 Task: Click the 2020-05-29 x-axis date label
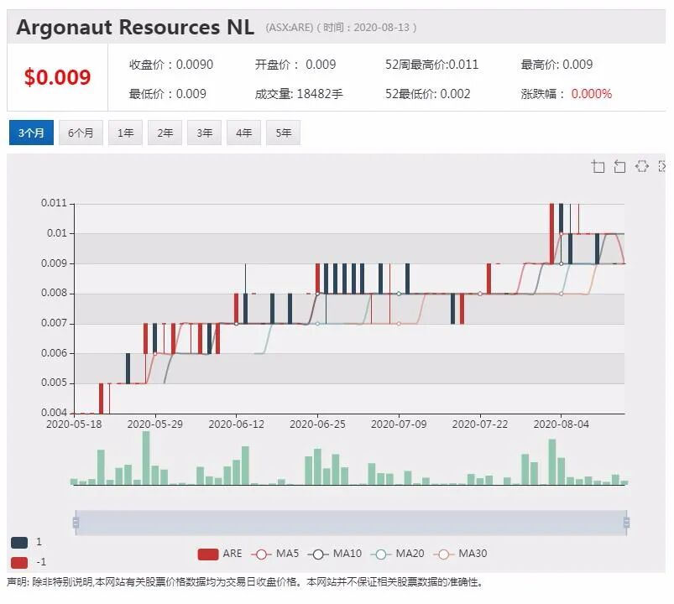tap(155, 424)
